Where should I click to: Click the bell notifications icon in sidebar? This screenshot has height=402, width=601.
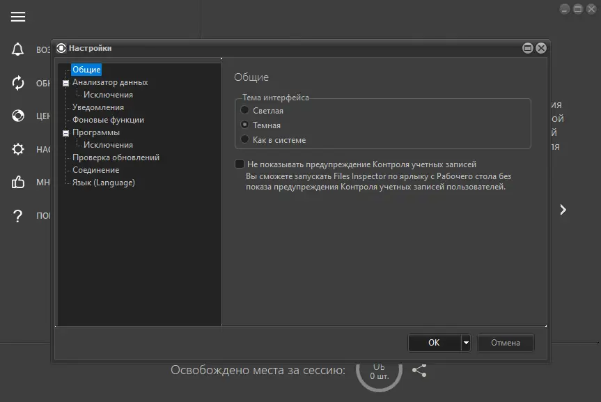(17, 49)
